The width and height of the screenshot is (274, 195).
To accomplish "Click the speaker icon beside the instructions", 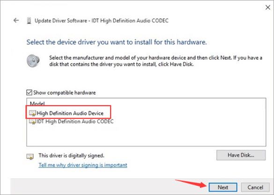I will (x=33, y=61).
